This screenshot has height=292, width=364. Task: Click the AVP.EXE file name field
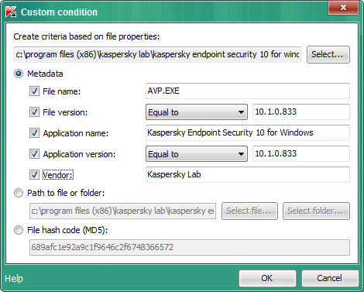pos(248,91)
